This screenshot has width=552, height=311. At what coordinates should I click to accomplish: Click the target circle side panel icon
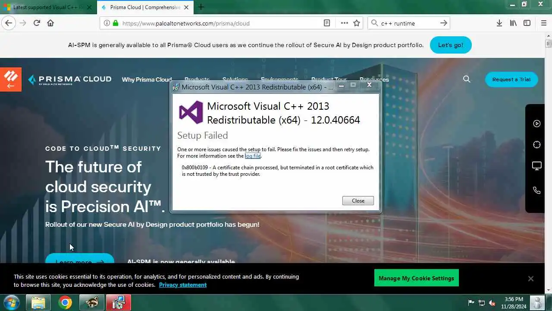[537, 145]
